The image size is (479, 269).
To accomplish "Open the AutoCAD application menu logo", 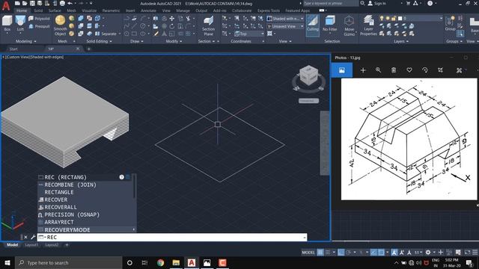I will 6,5.
